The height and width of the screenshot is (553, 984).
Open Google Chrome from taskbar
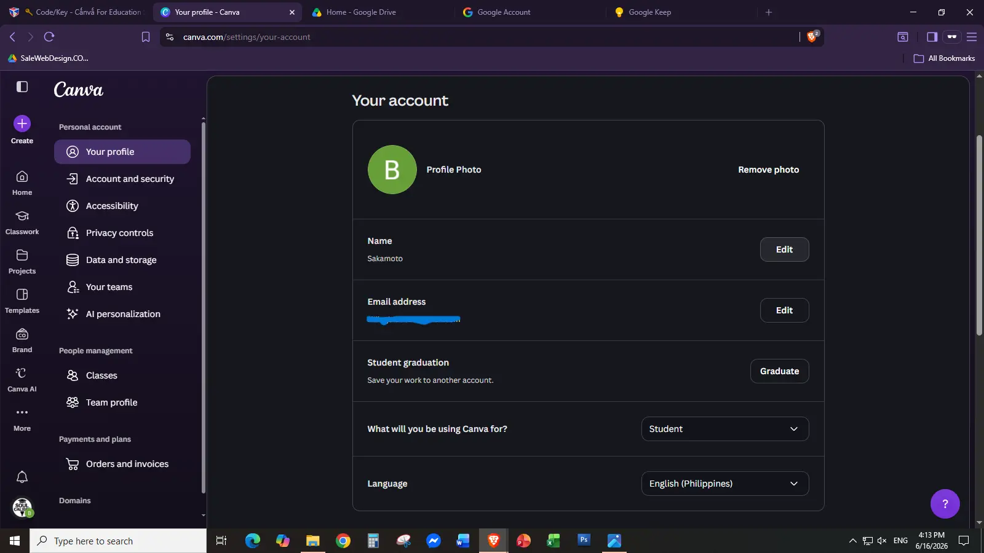point(343,541)
